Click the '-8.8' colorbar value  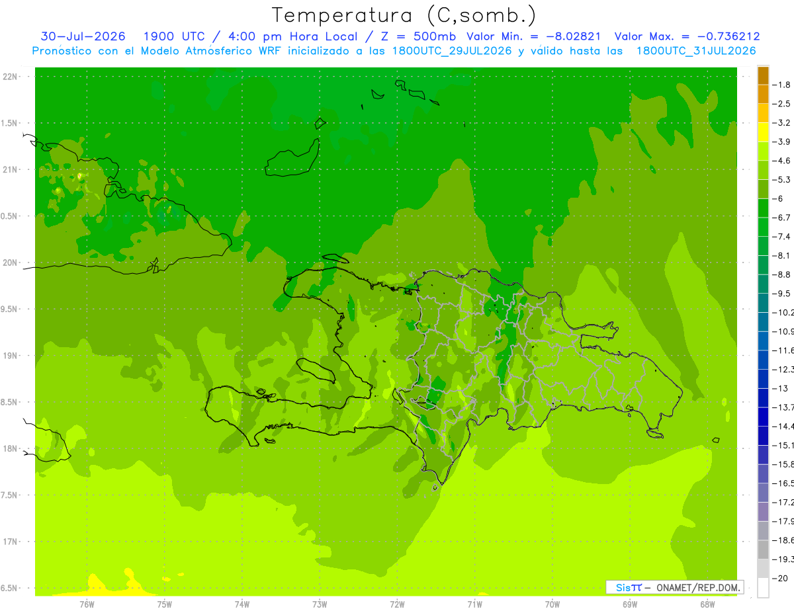pyautogui.click(x=783, y=274)
